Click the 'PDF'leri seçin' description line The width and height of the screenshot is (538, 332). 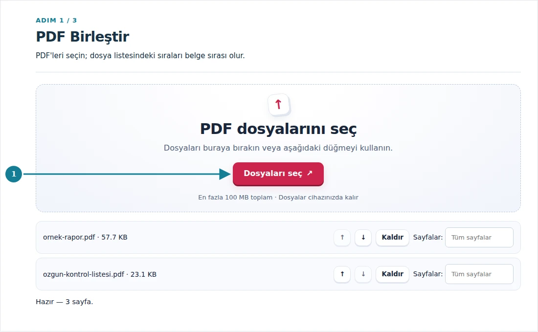140,56
